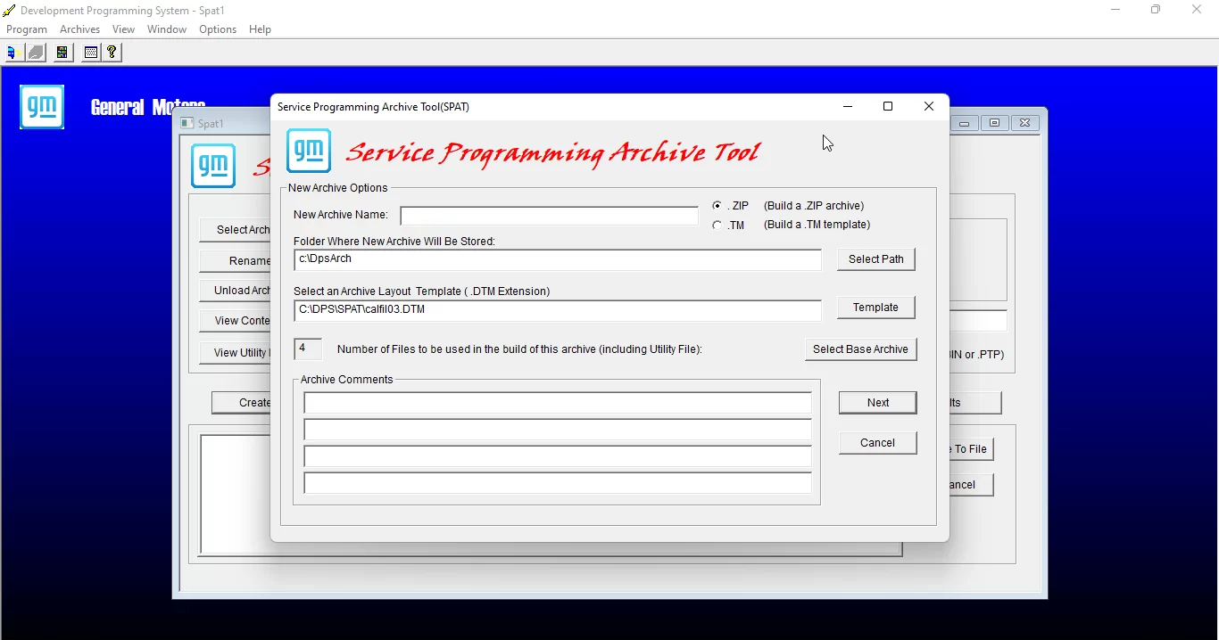Click the Select Path button
Screen dimensions: 1219x640
tap(875, 258)
